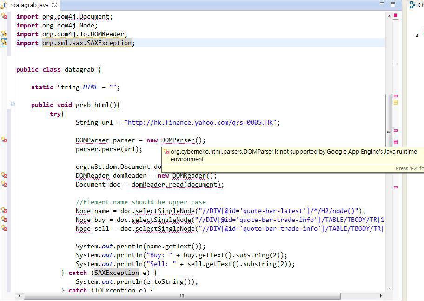Click the DOMParser not supported tooltip message
Screen dimensions: 424x301
click(294, 155)
